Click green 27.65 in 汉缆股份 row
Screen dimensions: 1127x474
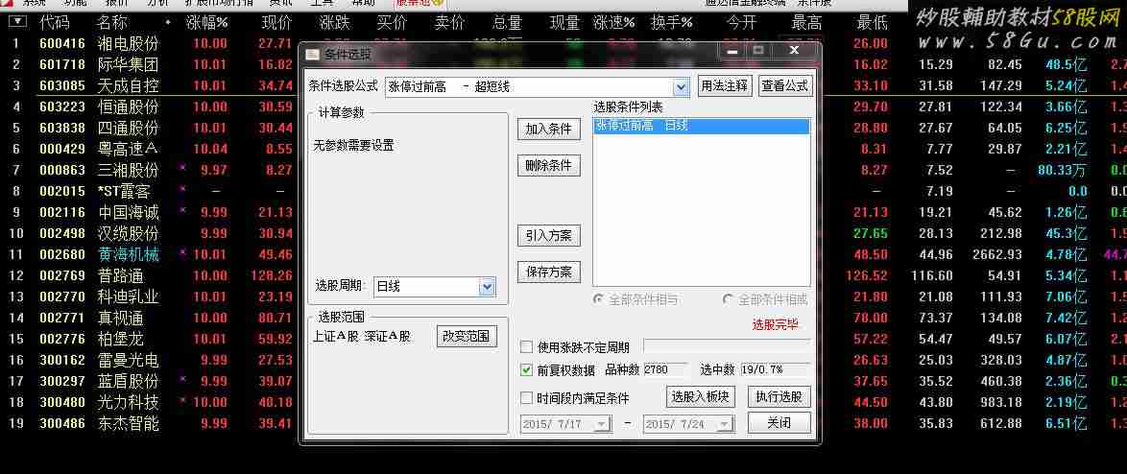click(871, 234)
